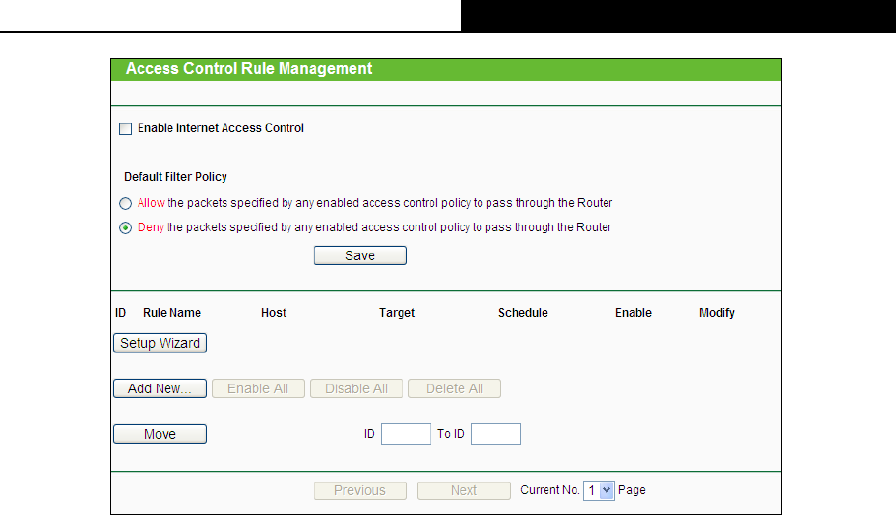Click the Modify column header
The width and height of the screenshot is (896, 515).
tap(717, 313)
